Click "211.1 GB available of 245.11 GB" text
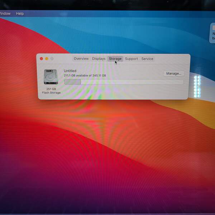The width and height of the screenshot is (215, 215). pyautogui.click(x=85, y=76)
